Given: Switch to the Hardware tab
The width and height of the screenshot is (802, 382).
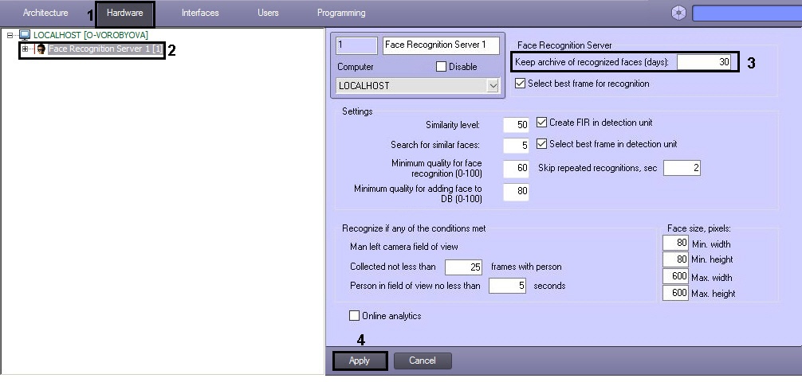Looking at the screenshot, I should point(125,13).
